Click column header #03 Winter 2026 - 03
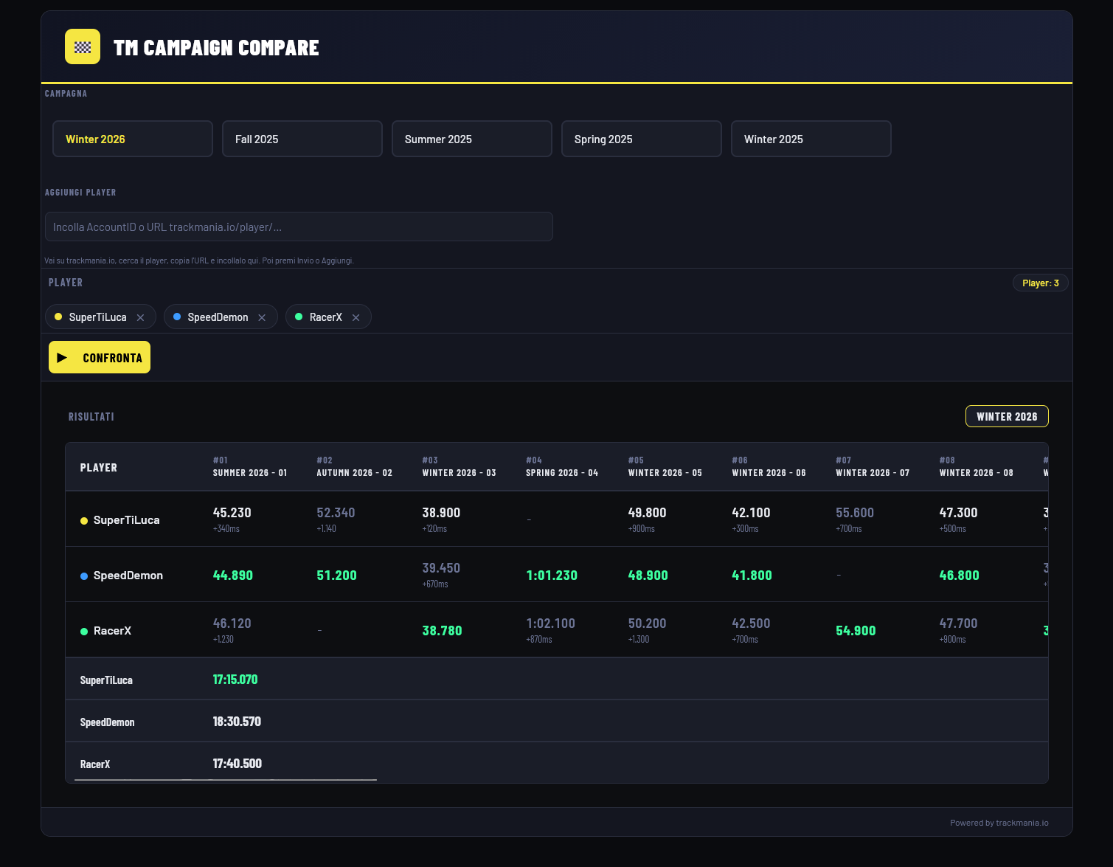 [x=459, y=466]
